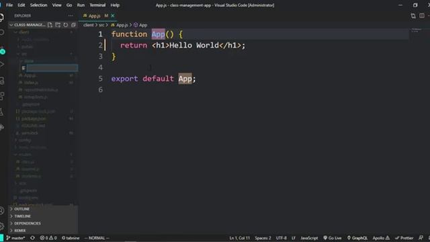The width and height of the screenshot is (430, 242).
Task: Click line number 4 in the gutter
Action: click(100, 67)
